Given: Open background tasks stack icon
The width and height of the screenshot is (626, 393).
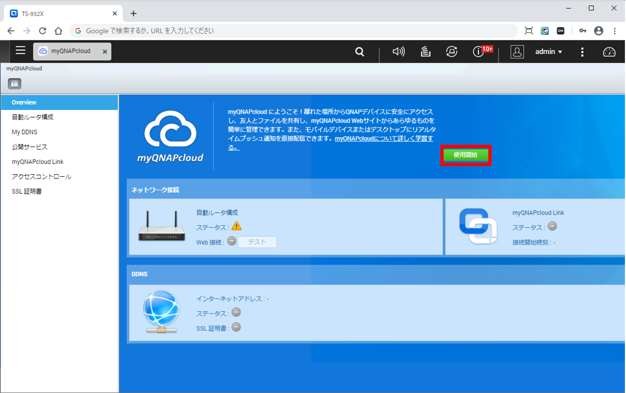Looking at the screenshot, I should pos(426,52).
